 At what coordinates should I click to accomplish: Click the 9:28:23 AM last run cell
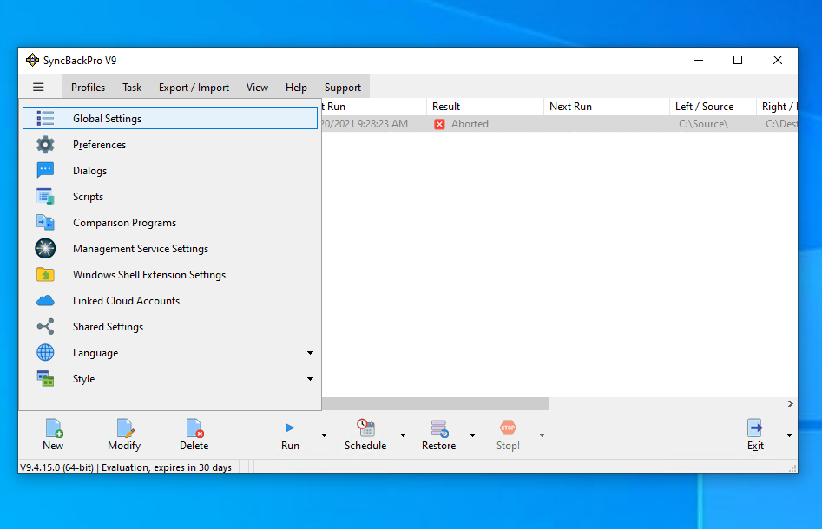[365, 124]
